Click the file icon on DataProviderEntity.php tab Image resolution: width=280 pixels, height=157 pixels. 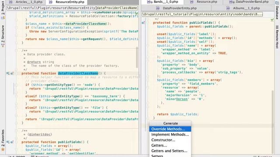tap(157, 8)
